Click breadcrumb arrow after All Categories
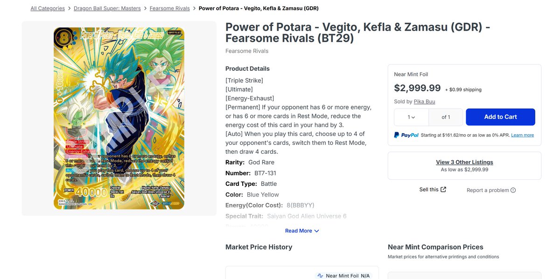 click(69, 8)
